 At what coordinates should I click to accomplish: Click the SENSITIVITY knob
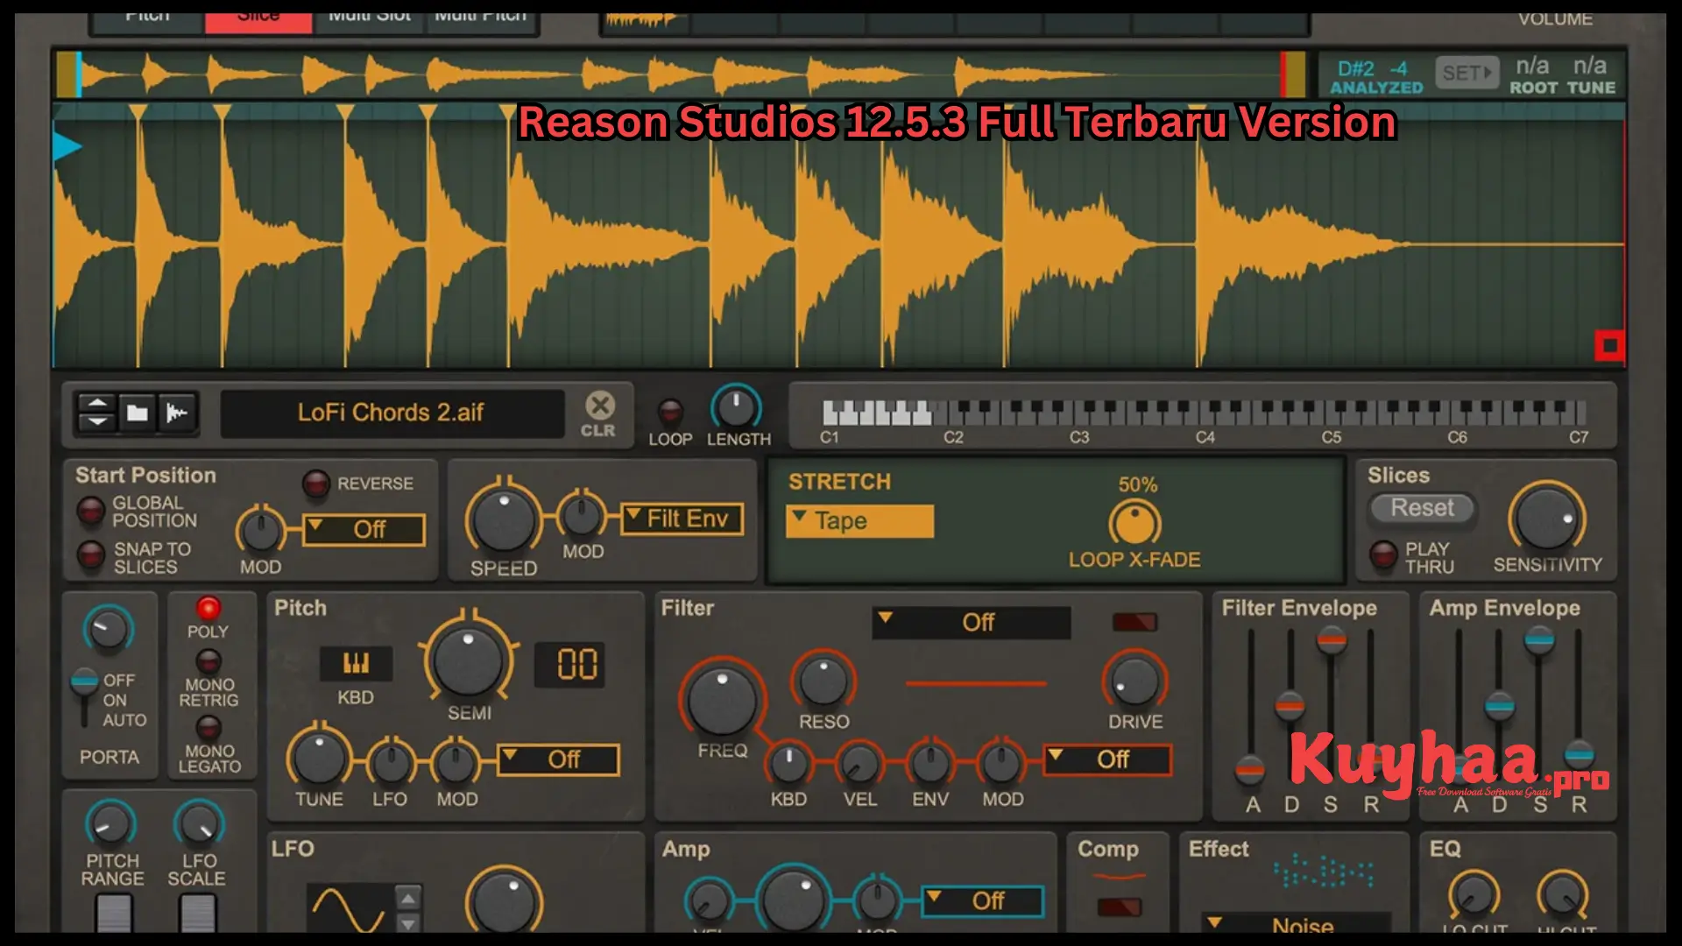click(x=1547, y=519)
